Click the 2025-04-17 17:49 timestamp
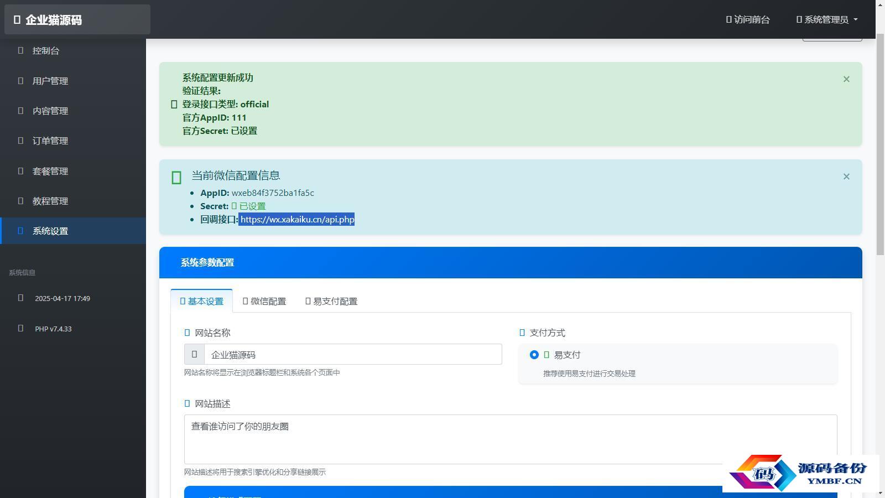This screenshot has width=885, height=498. (x=63, y=298)
